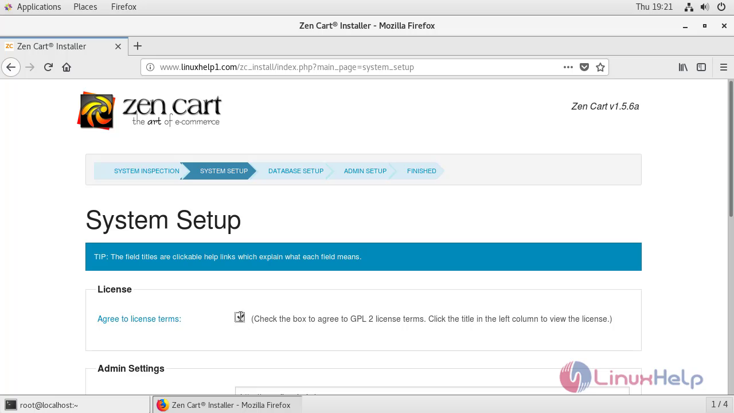This screenshot has width=734, height=413.
Task: Open the Applications menu
Action: point(39,7)
